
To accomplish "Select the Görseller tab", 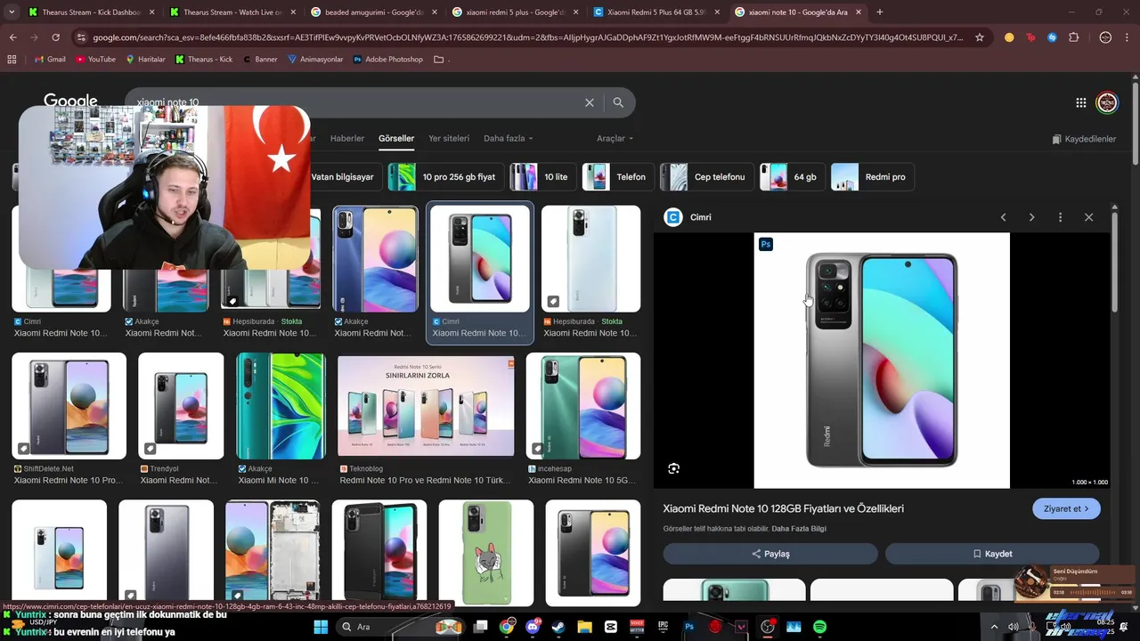I will click(396, 138).
